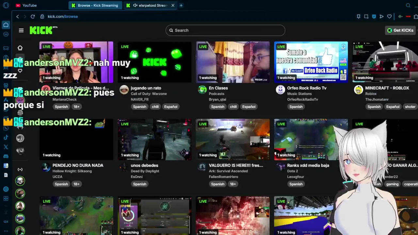This screenshot has width=418, height=235.
Task: Click 'chill' tag under jugando un rato
Action: [x=155, y=107]
